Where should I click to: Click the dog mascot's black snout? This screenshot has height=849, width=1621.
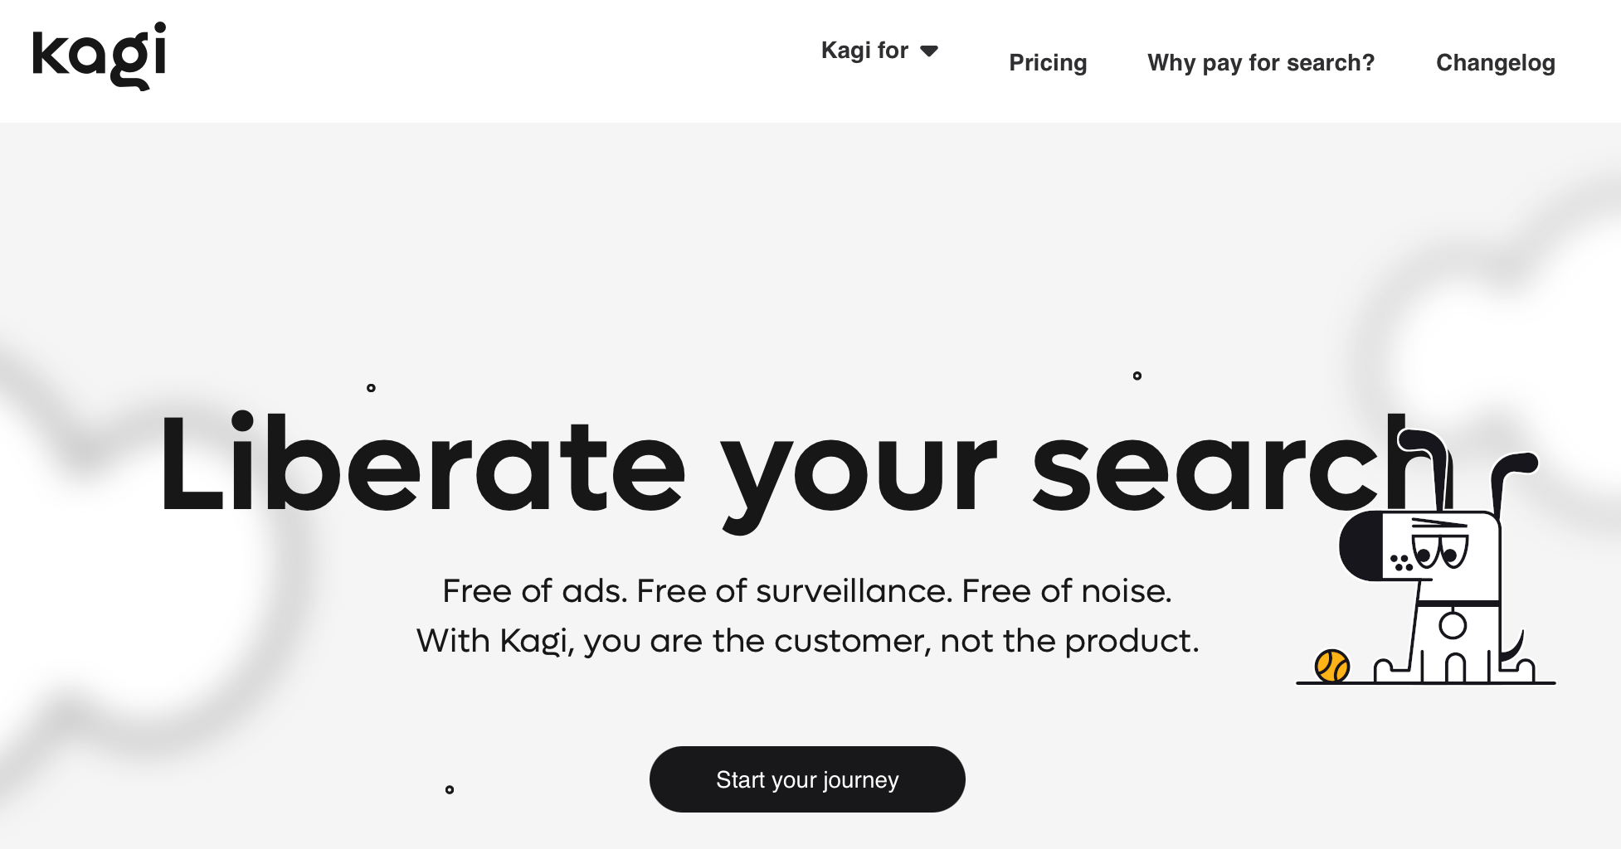click(1361, 546)
